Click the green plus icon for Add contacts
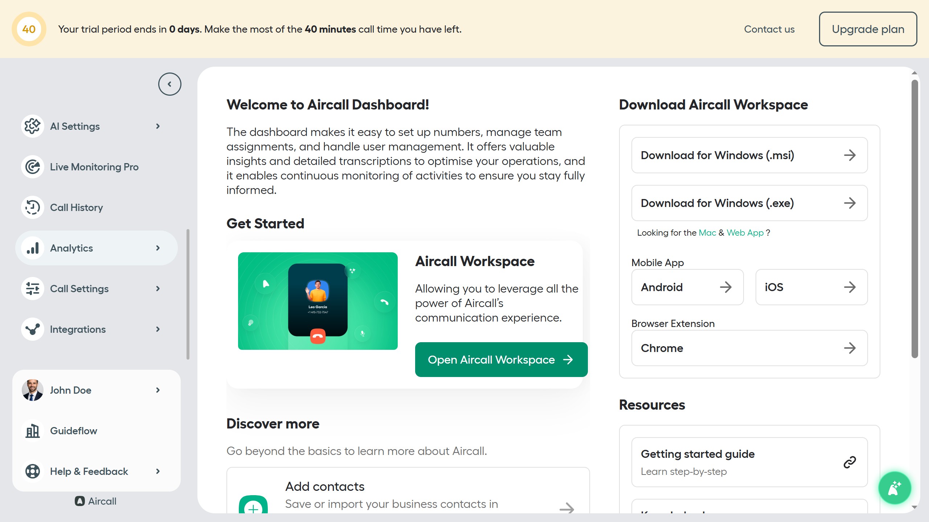This screenshot has width=929, height=522. pyautogui.click(x=253, y=505)
